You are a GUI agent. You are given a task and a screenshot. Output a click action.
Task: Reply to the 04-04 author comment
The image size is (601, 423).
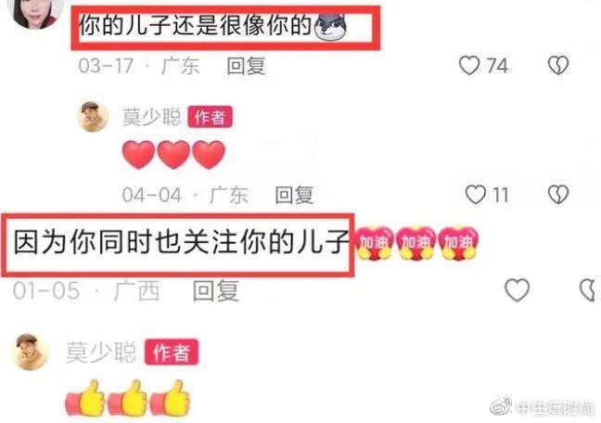point(294,195)
